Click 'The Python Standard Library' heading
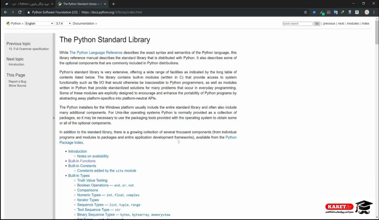The height and width of the screenshot is (220, 379). pyautogui.click(x=105, y=40)
